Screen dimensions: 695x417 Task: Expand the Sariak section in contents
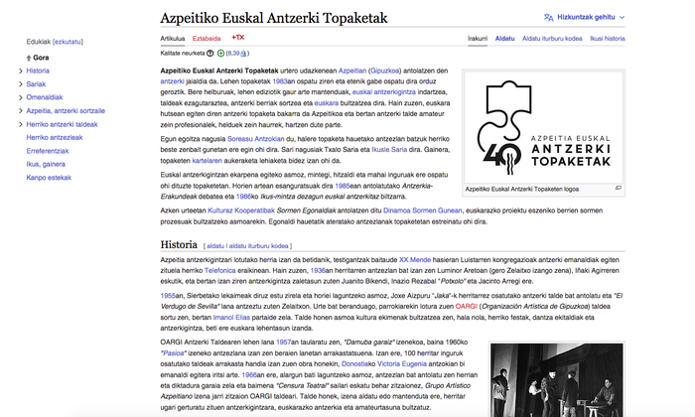click(21, 84)
